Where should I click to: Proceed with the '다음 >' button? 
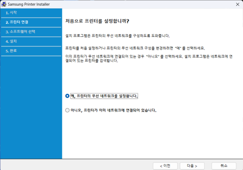(x=192, y=166)
